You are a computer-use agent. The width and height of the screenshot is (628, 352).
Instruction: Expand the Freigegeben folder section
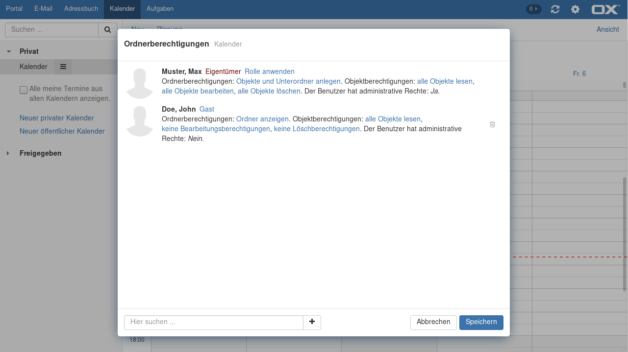(x=8, y=153)
